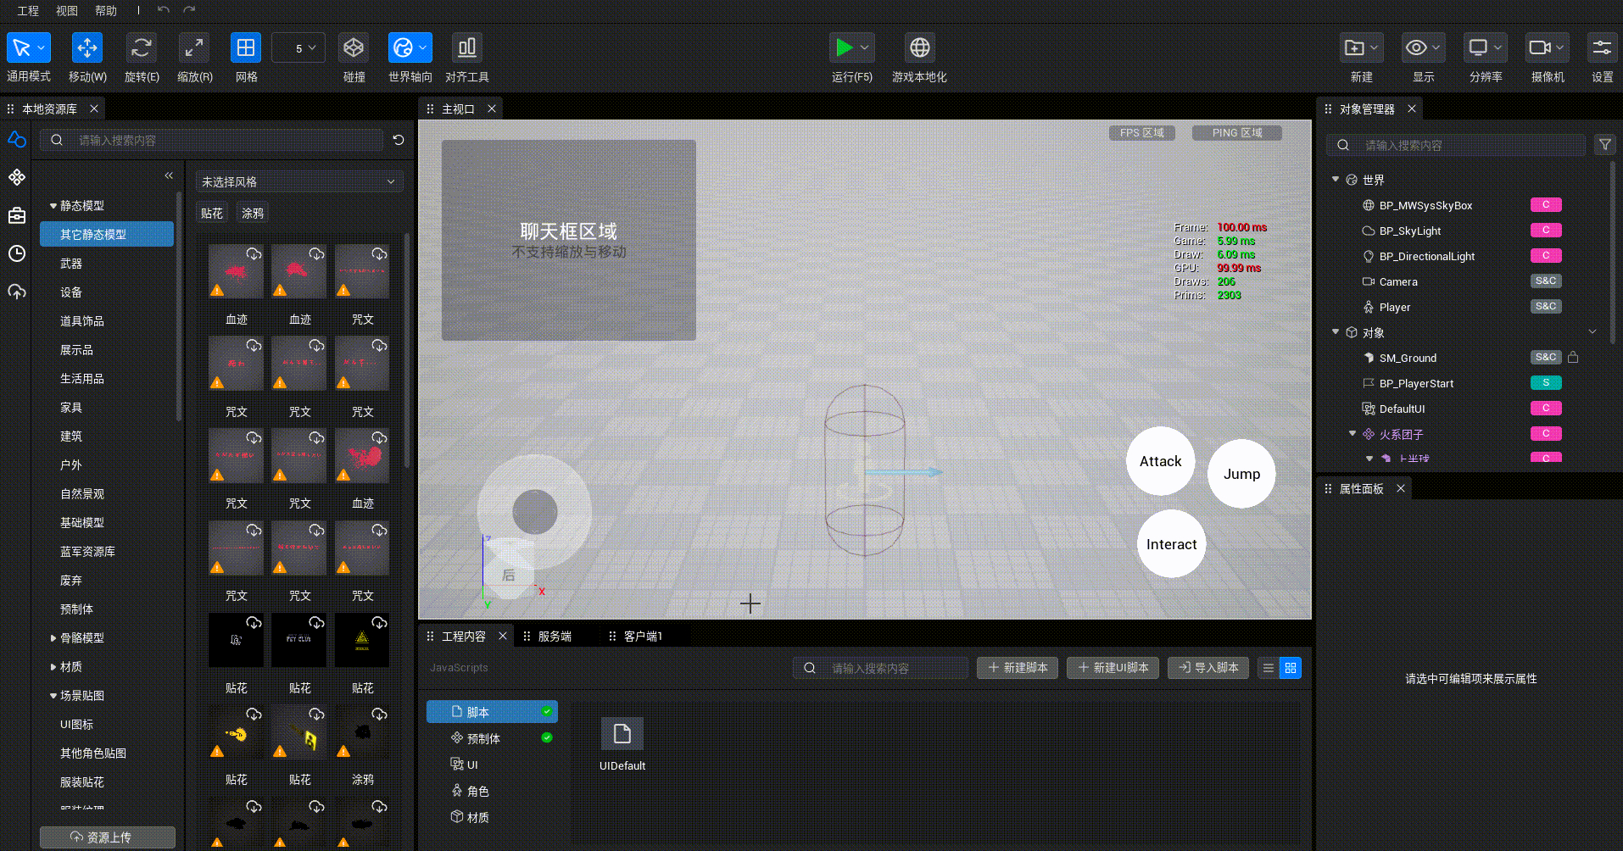1623x851 pixels.
Task: Select the first 血迹 asset thumbnail
Action: coord(236,271)
